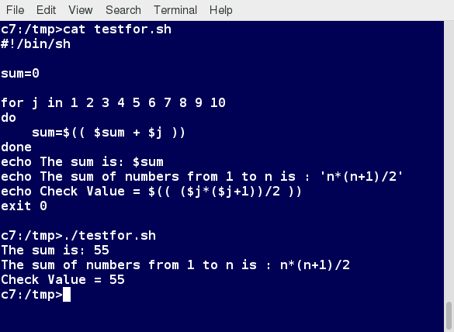
Task: Click the vertical scrollbar thumb
Action: click(449, 315)
